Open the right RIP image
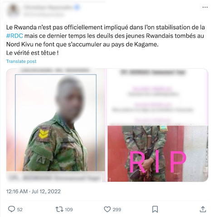The image size is (214, 217). pyautogui.click(x=158, y=153)
